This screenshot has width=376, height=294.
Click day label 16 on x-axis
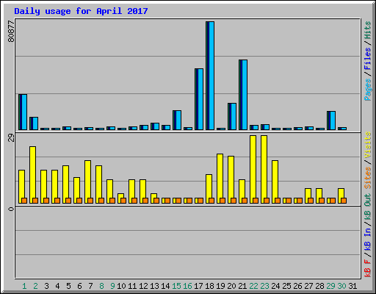coord(187,286)
